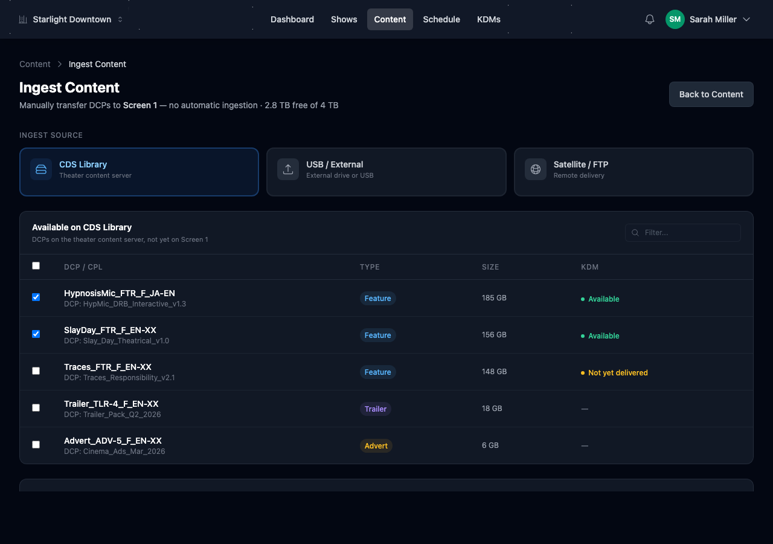Focus the Filter input field

pyautogui.click(x=688, y=233)
